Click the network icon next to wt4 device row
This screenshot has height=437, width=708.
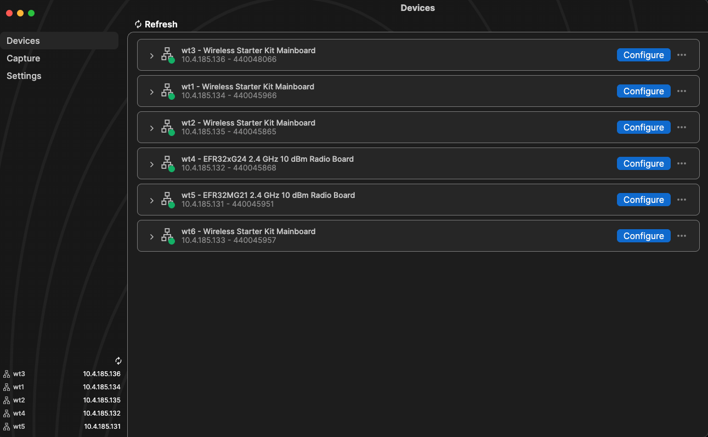(167, 163)
